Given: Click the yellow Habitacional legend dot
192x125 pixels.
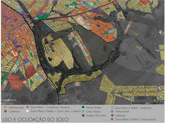Looking at the screenshot, I should click(5, 107).
